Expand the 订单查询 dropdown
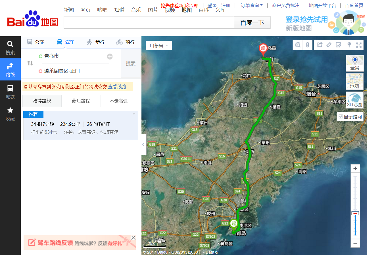 tap(252, 5)
